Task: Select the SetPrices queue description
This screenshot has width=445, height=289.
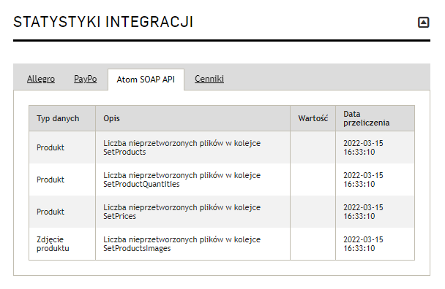Action: 182,212
